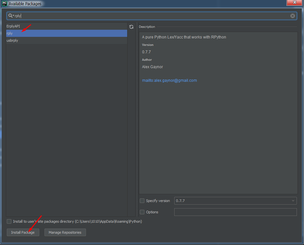304x245 pixels.
Task: Enable the Specify version checkbox
Action: point(142,201)
